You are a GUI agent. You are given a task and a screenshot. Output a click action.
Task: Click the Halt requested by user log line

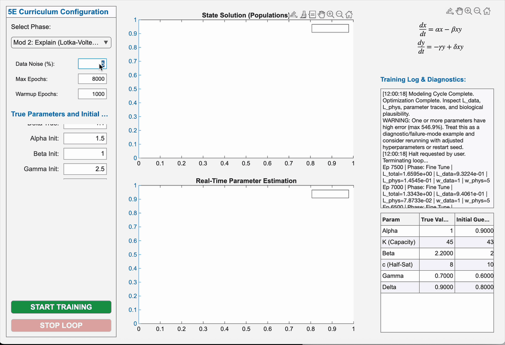pyautogui.click(x=424, y=157)
